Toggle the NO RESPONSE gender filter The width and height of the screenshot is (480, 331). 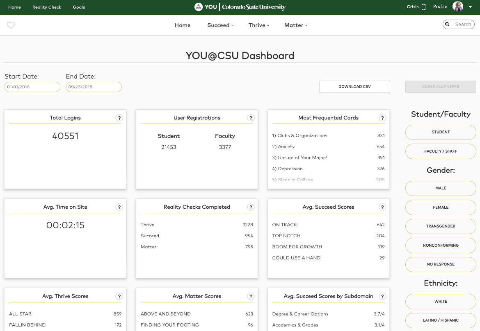point(441,264)
